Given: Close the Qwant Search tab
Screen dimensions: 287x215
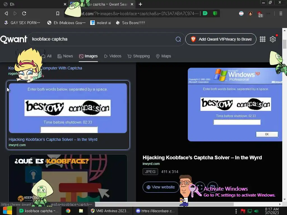Looking at the screenshot, I should [132, 4].
